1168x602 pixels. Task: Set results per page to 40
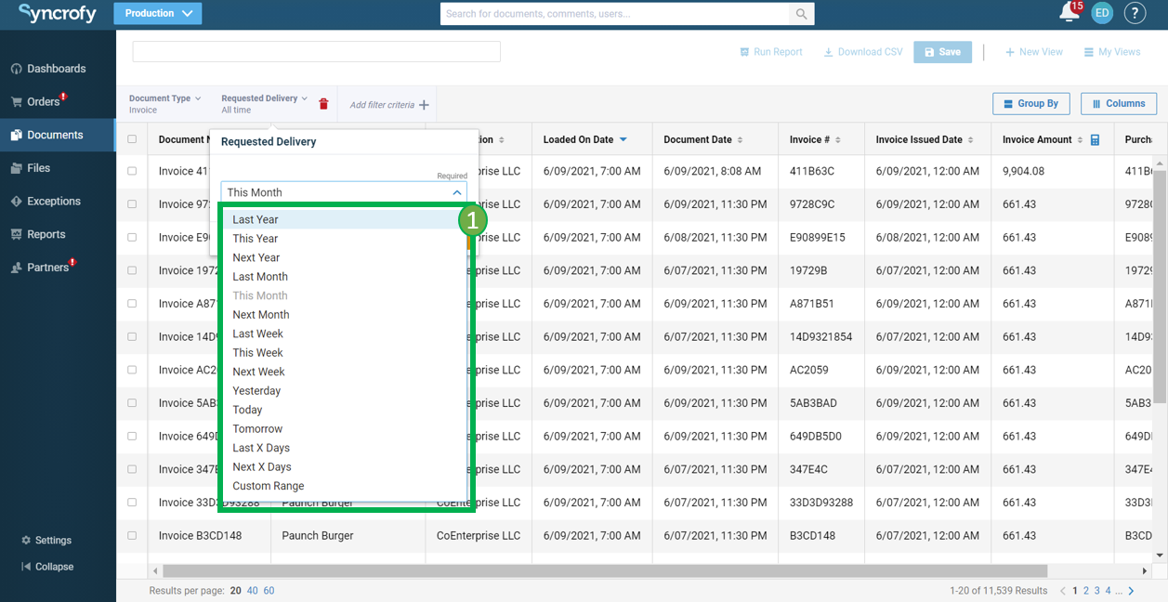pyautogui.click(x=252, y=591)
